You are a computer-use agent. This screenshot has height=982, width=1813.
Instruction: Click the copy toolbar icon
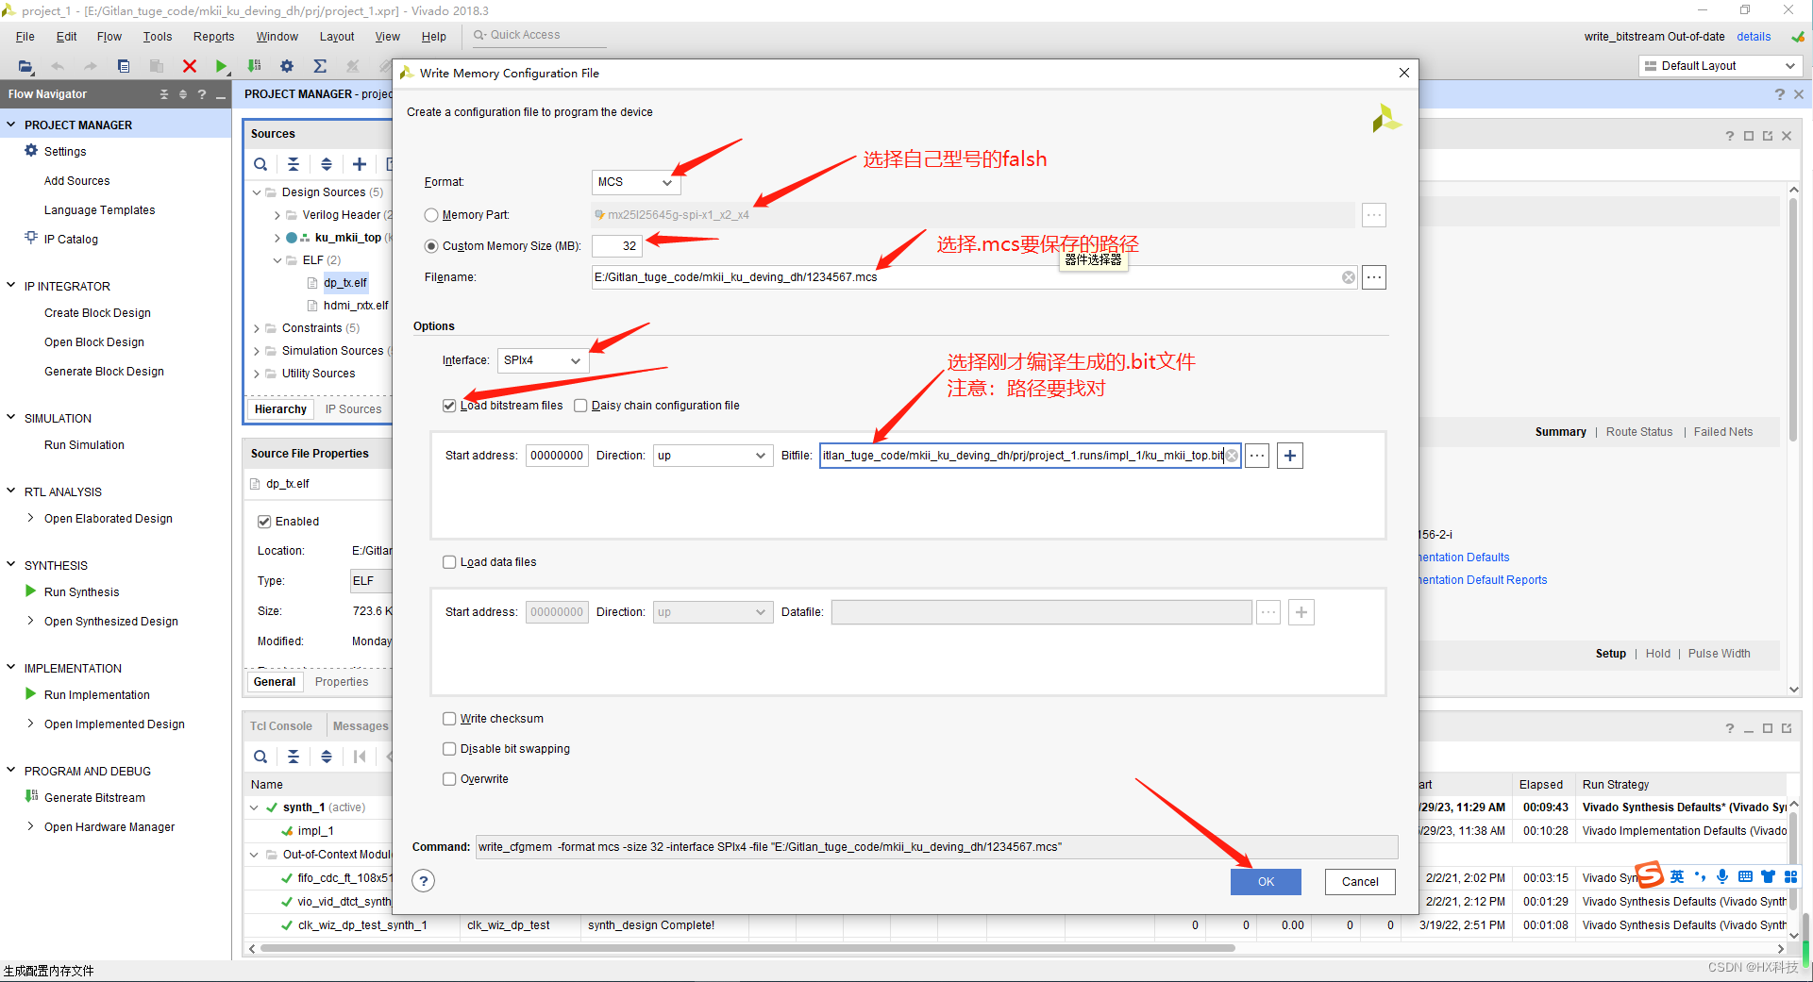[x=124, y=66]
